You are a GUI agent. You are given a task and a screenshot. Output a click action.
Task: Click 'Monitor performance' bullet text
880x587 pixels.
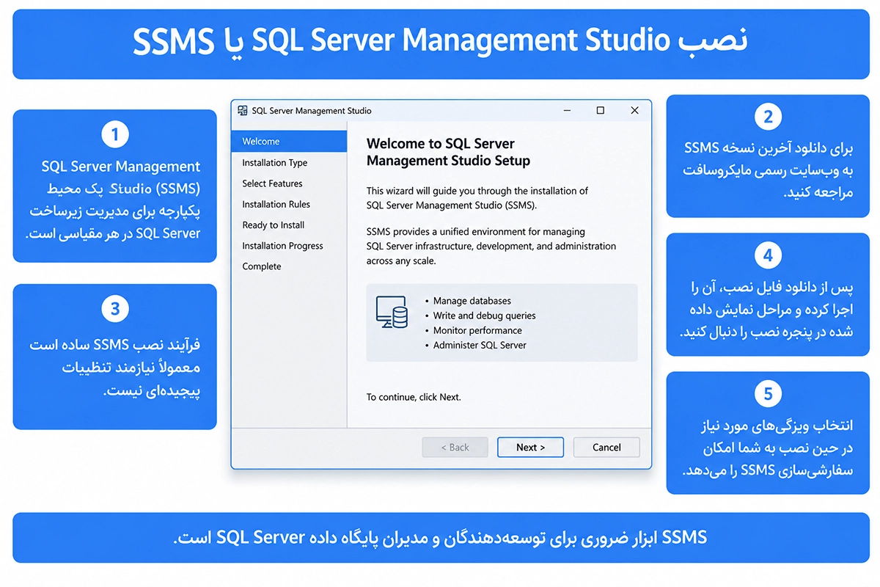point(477,330)
